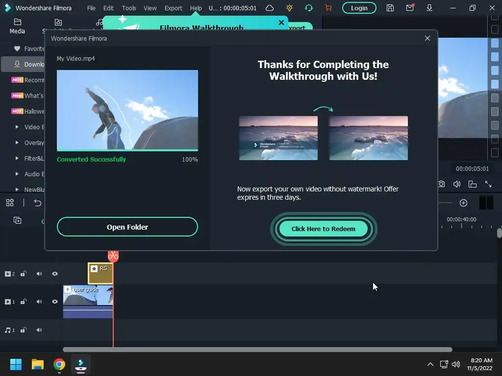This screenshot has width=502, height=376.
Task: Click the Open Folder button
Action: pyautogui.click(x=127, y=227)
